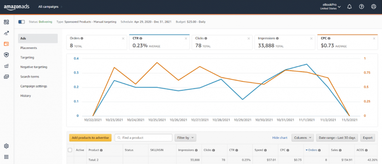The image size is (382, 164).
Task: Open the Date range - Last 30 days selector
Action: click(337, 137)
